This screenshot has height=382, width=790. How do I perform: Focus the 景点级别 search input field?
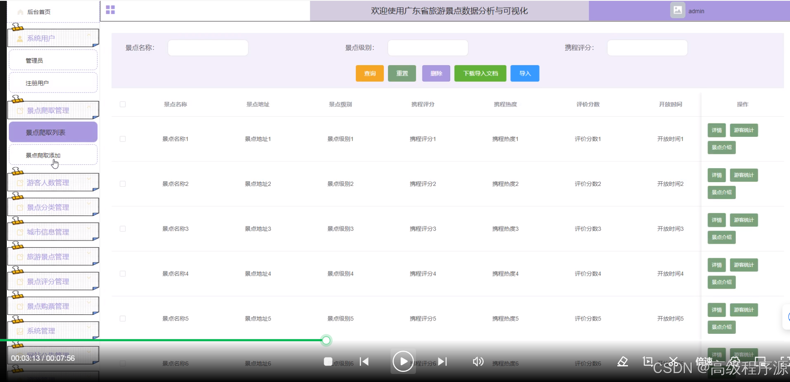pyautogui.click(x=428, y=48)
